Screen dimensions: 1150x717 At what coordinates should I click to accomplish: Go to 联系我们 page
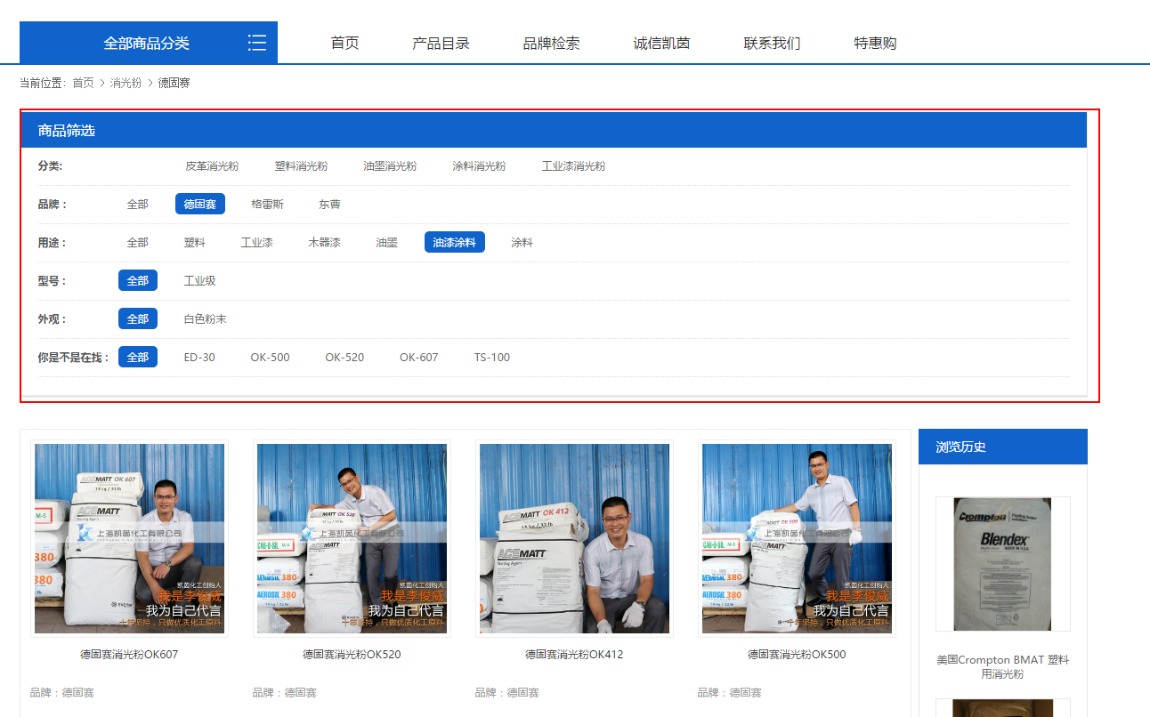(772, 43)
